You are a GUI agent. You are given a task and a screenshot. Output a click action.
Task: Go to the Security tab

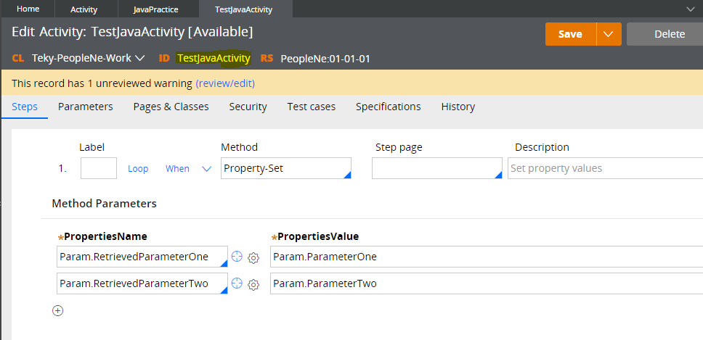point(248,107)
